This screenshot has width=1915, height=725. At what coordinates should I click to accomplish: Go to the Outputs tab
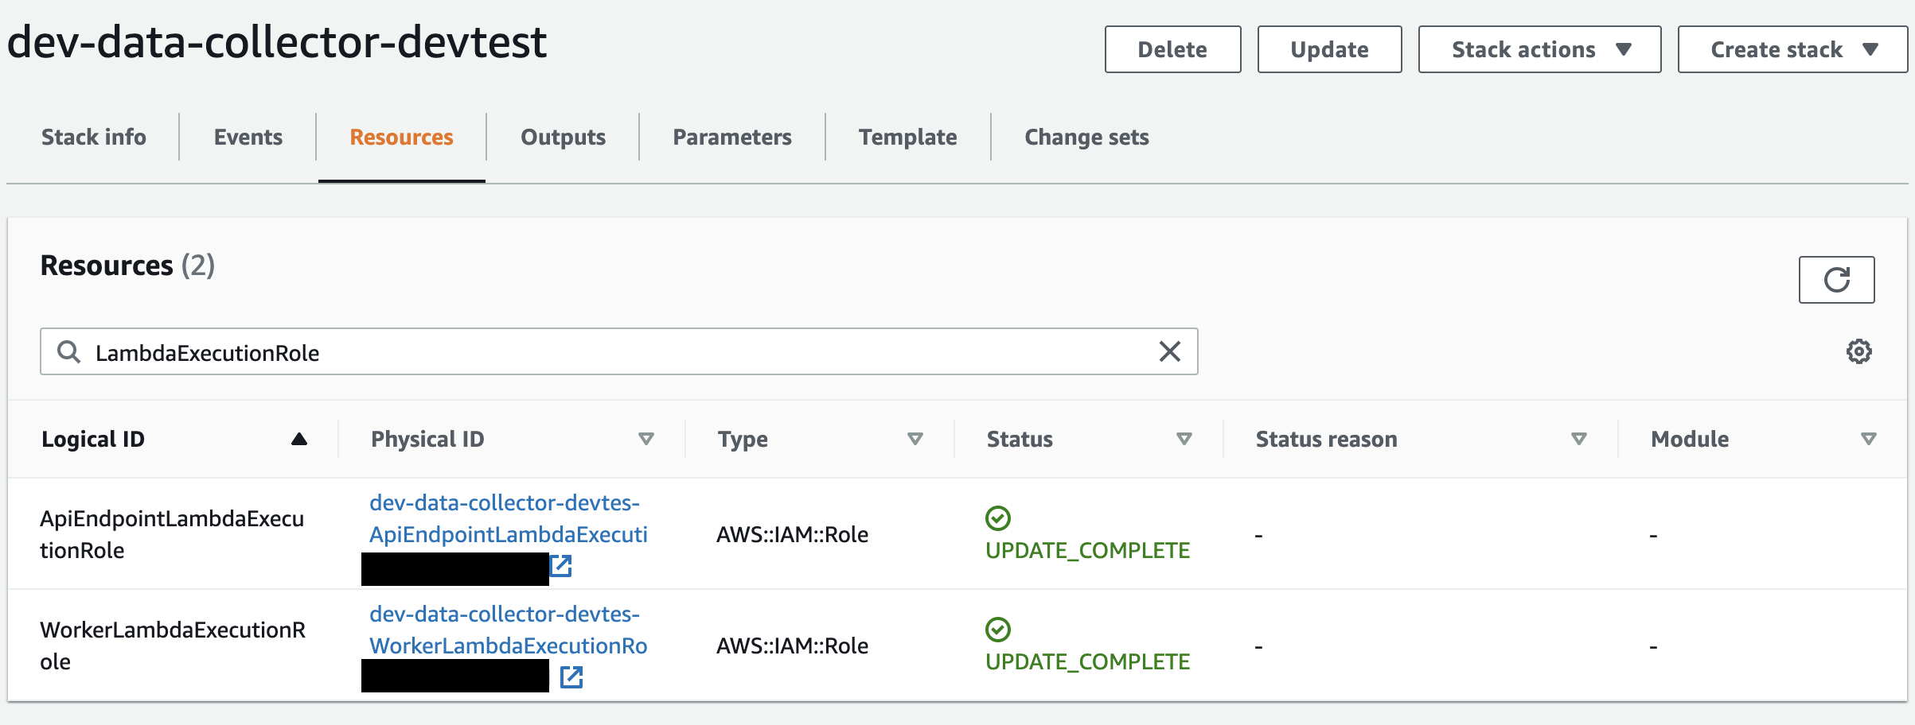point(564,137)
